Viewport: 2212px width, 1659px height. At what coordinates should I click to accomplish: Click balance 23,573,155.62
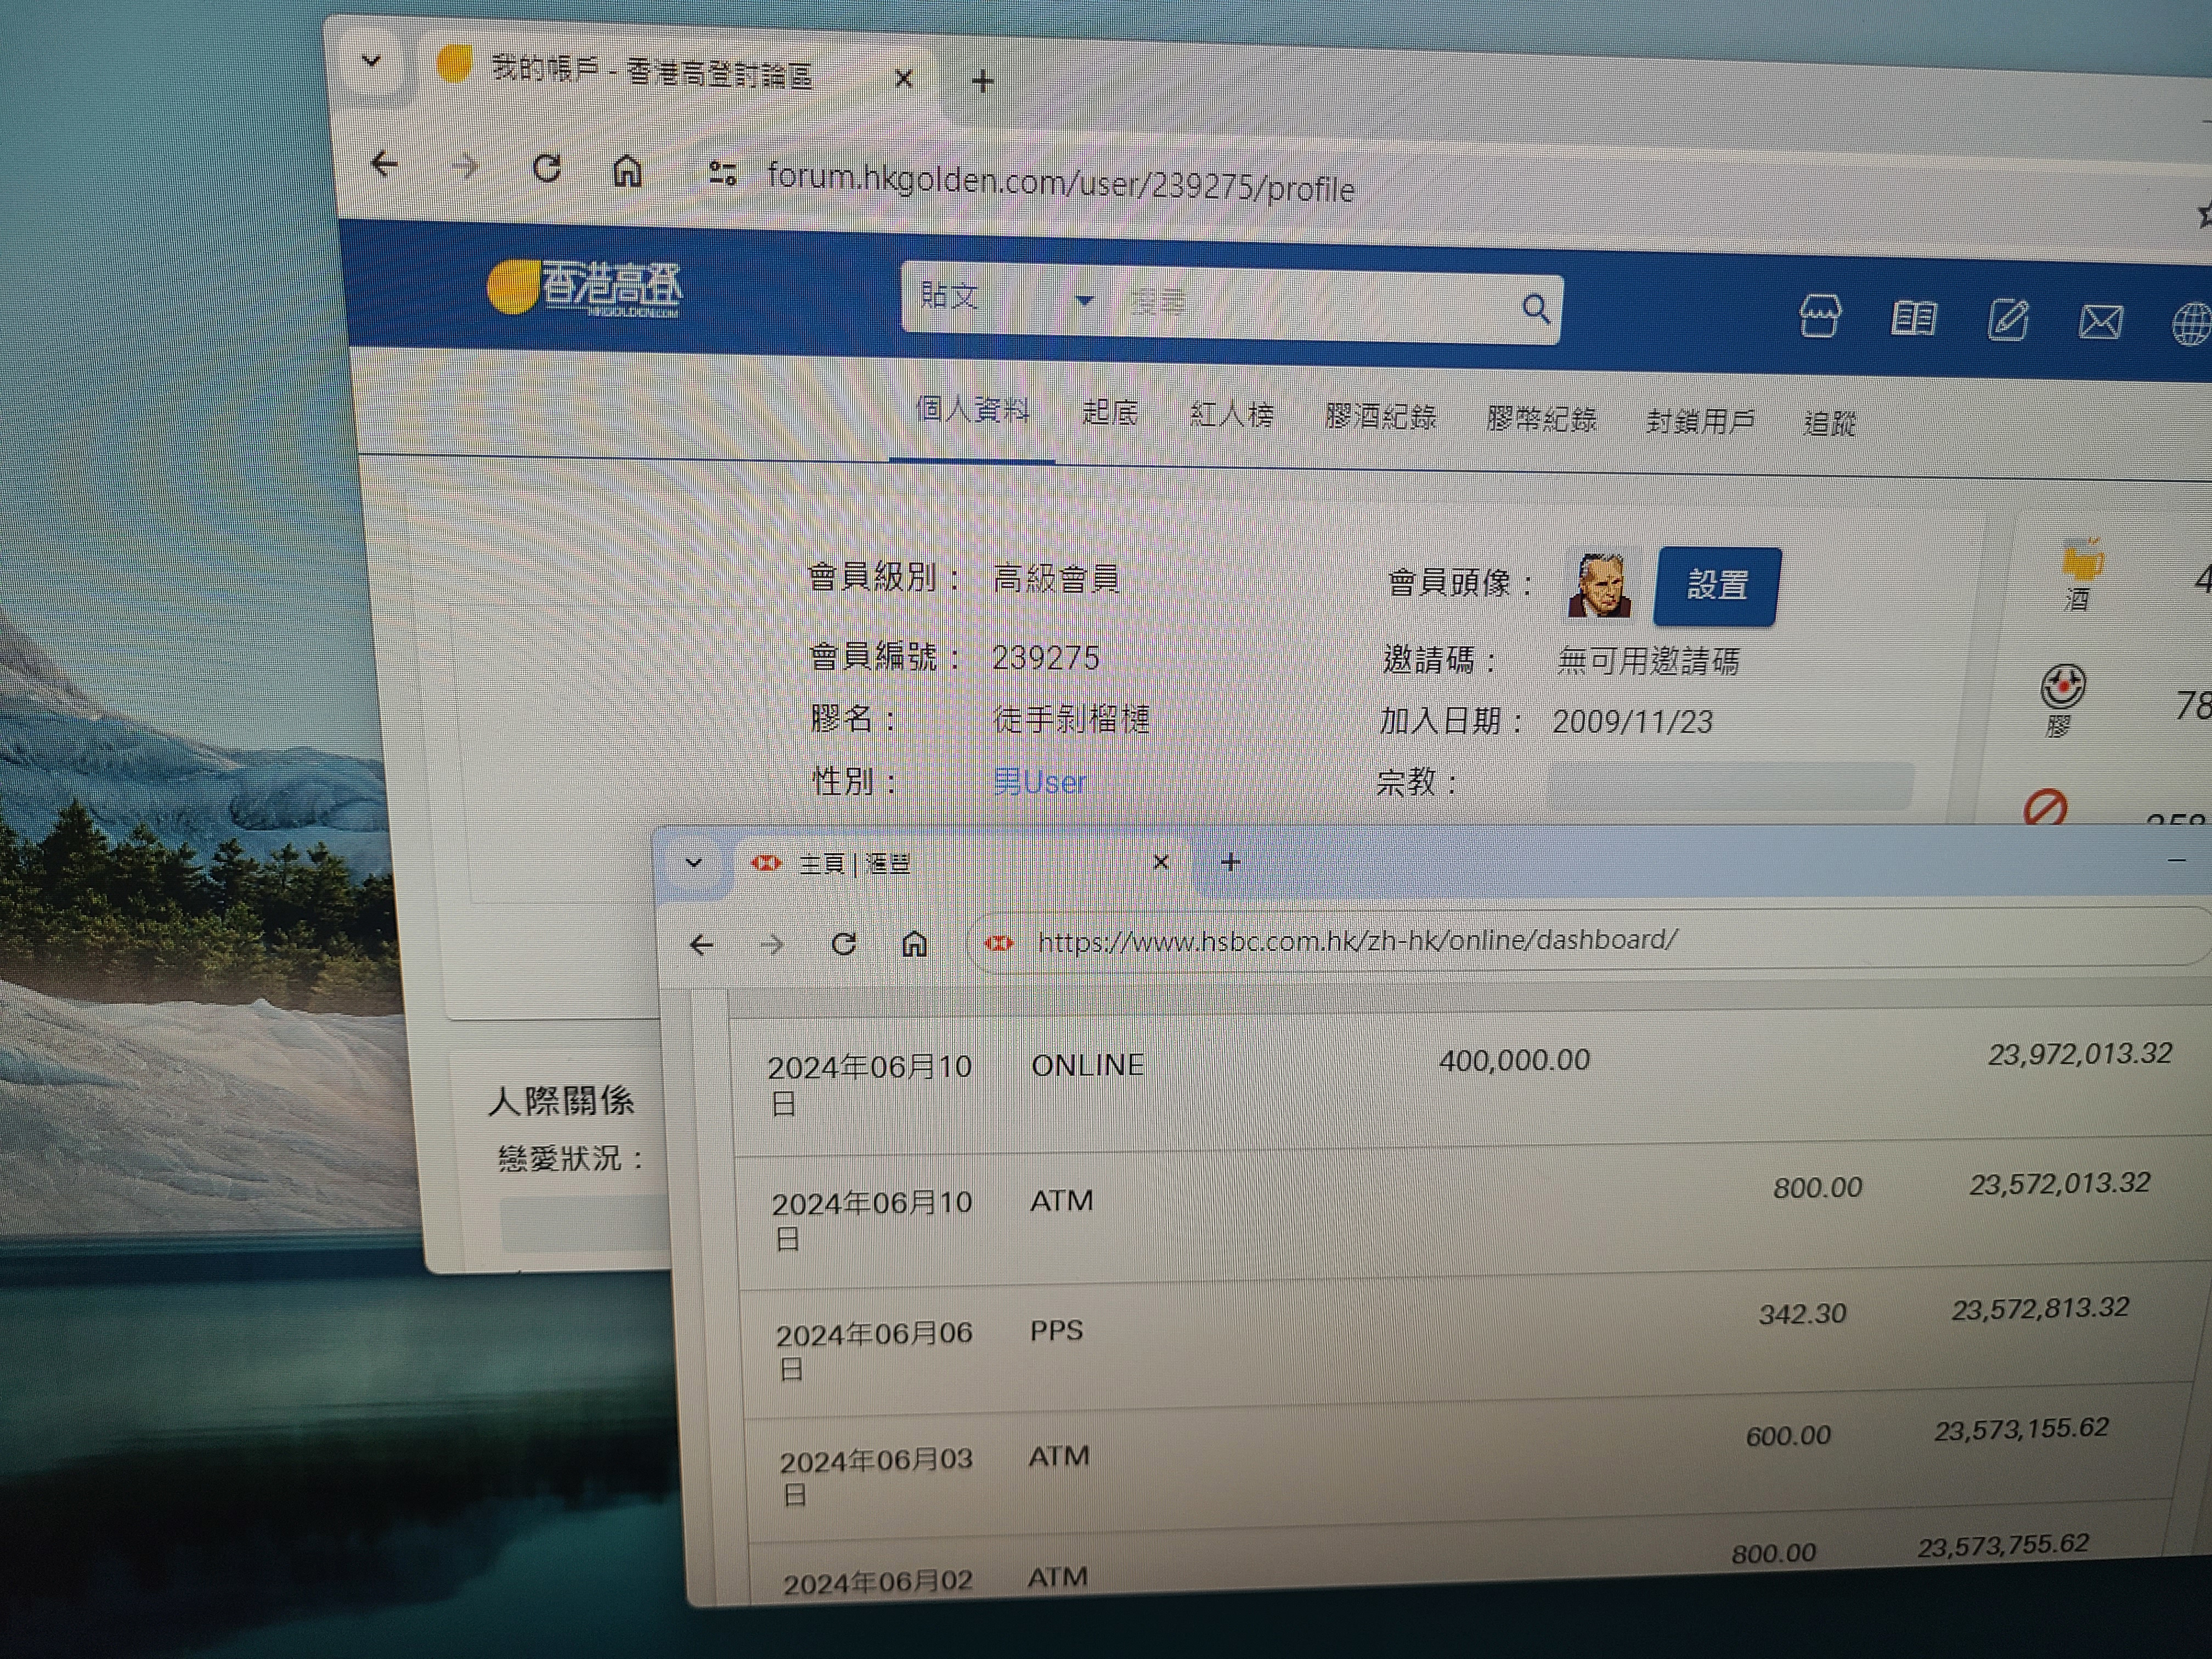pos(2021,1430)
